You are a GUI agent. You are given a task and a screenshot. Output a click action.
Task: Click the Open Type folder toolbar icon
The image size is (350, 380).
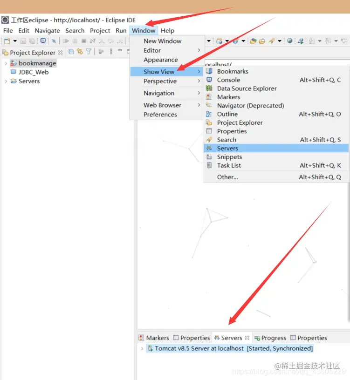click(253, 41)
